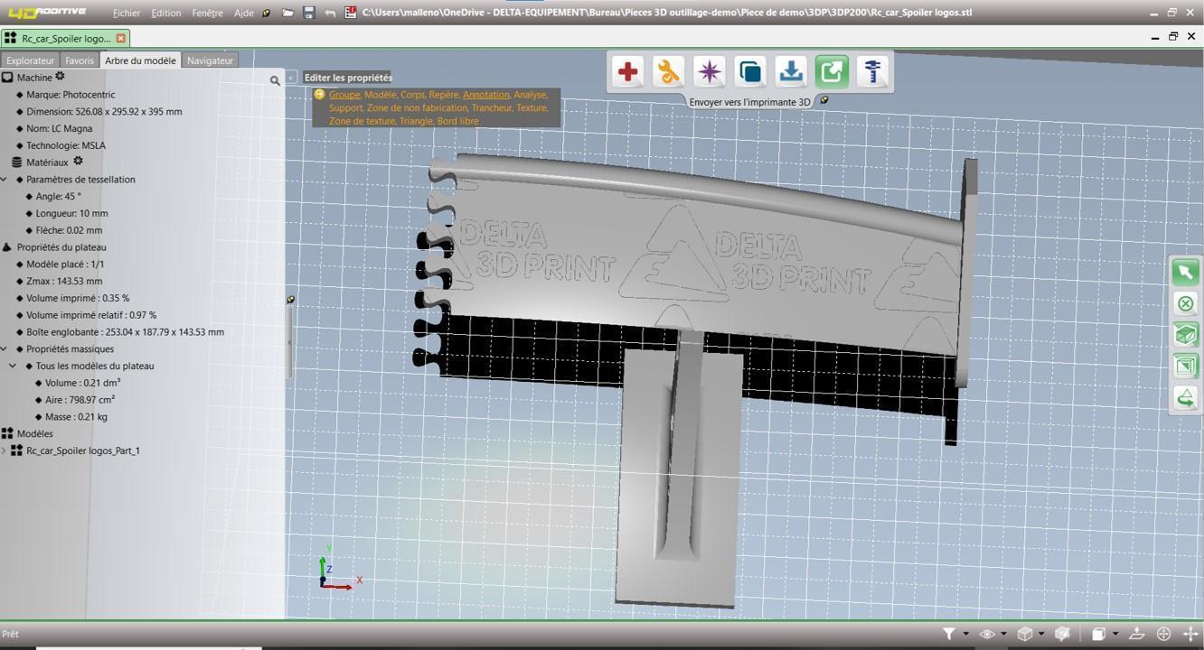
Task: Open stacked sheets cube dropdown arrow
Action: click(1115, 634)
